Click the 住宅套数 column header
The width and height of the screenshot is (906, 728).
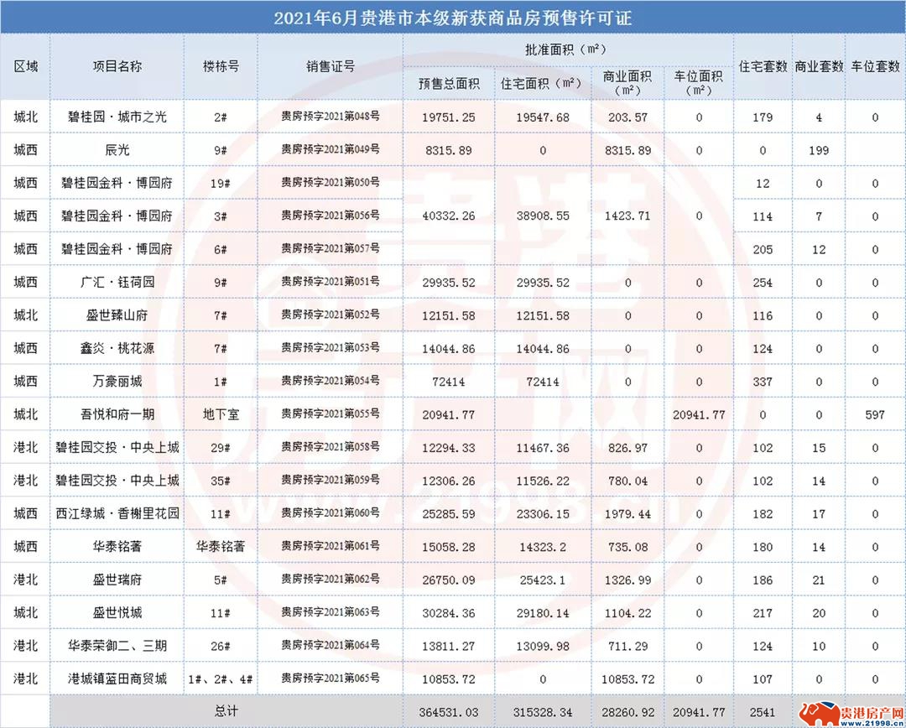pos(763,66)
